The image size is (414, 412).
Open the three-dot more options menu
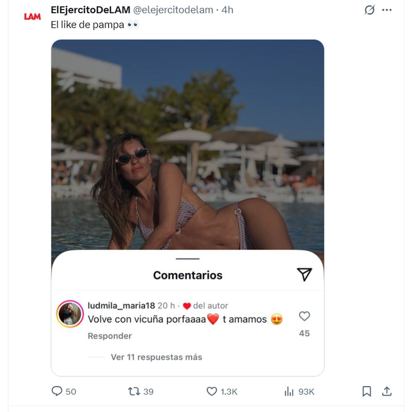[x=387, y=10]
